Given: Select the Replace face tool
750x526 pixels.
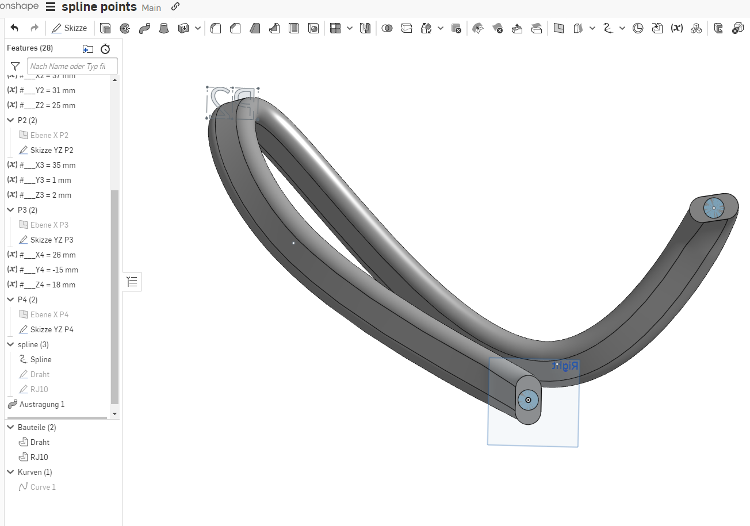Looking at the screenshot, I should [537, 28].
